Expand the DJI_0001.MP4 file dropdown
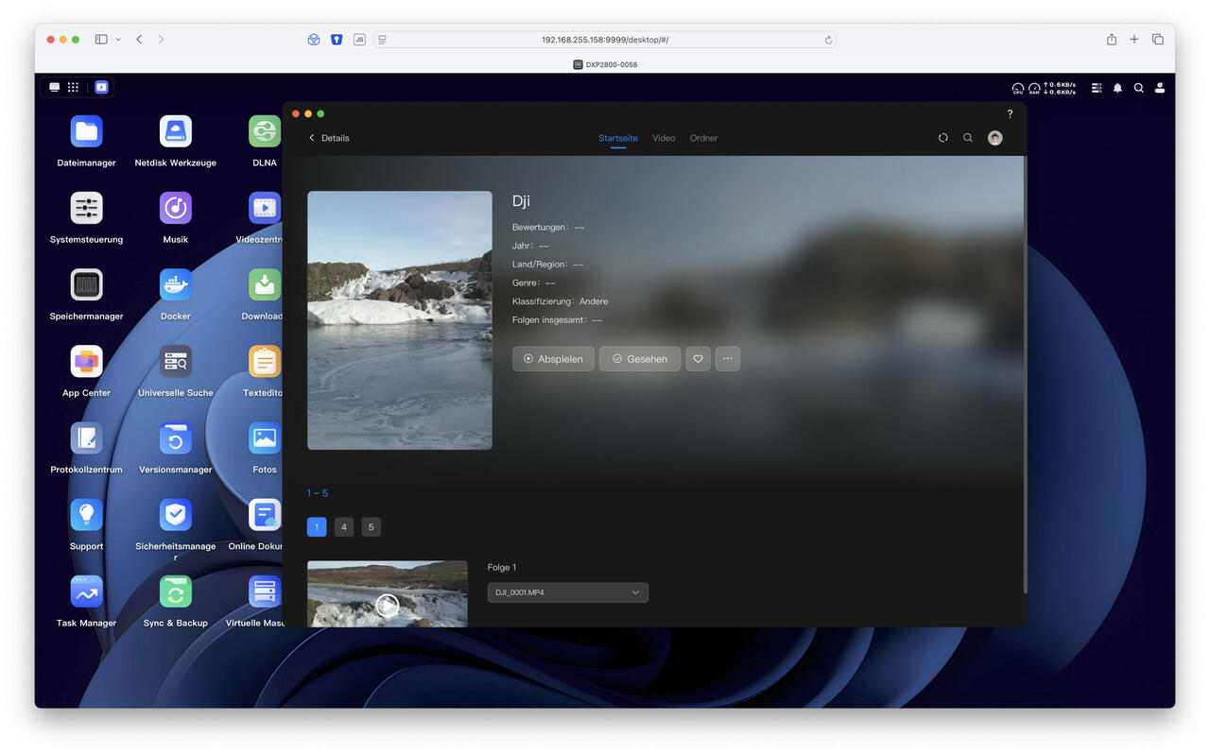The image size is (1210, 754). (x=568, y=592)
